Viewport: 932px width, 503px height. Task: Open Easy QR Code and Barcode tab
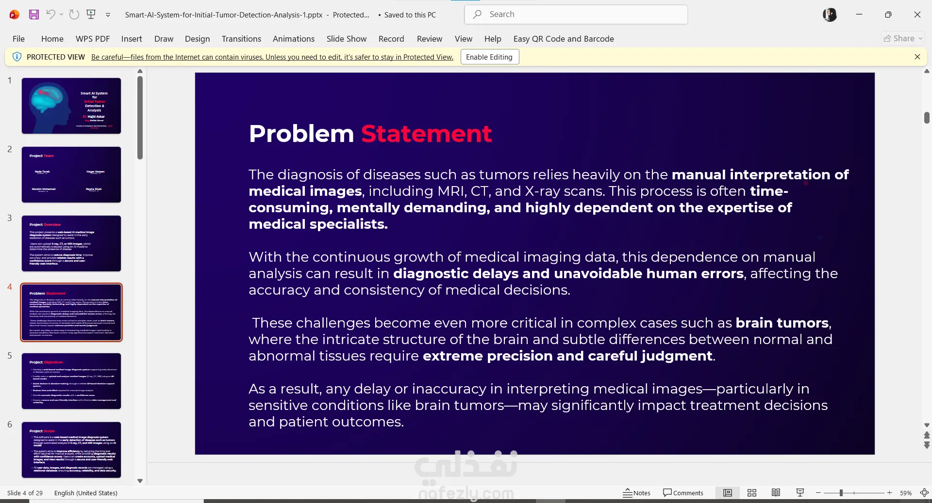(564, 39)
